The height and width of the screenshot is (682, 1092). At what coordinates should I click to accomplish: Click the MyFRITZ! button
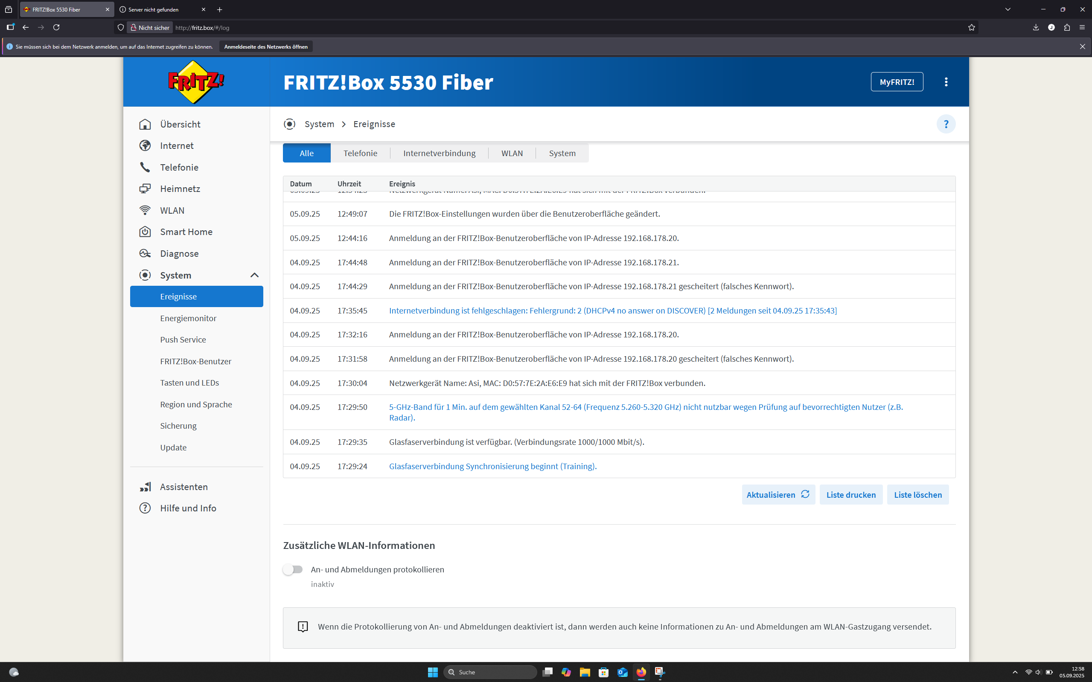[897, 81]
